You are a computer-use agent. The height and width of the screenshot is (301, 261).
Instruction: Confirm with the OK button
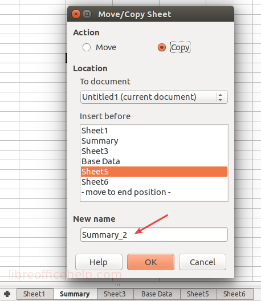pos(150,262)
